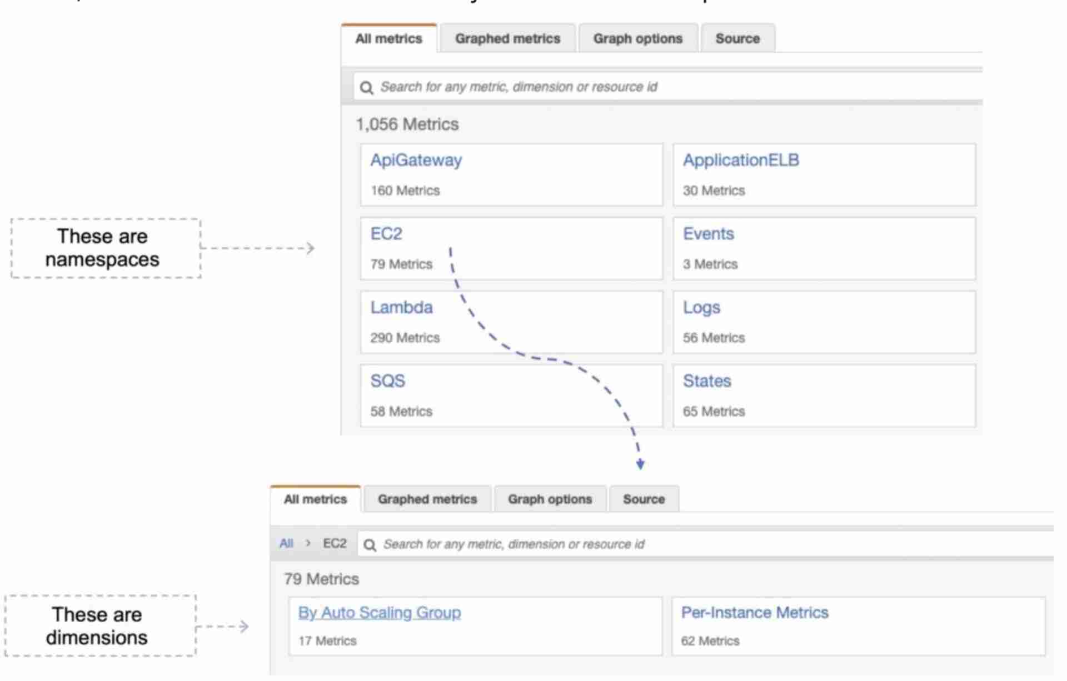Open the lower Source tab

[644, 499]
